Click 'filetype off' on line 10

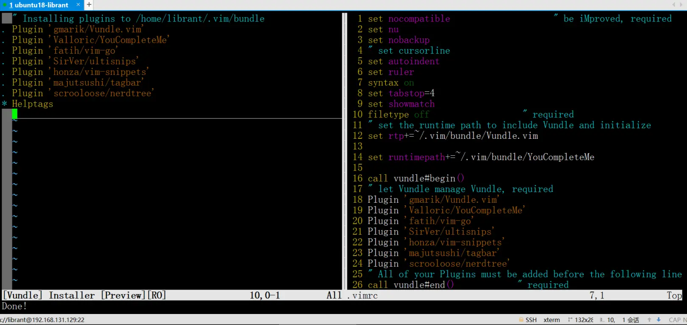[x=399, y=115]
